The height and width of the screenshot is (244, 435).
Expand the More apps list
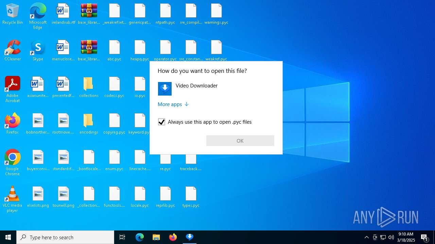tap(173, 104)
